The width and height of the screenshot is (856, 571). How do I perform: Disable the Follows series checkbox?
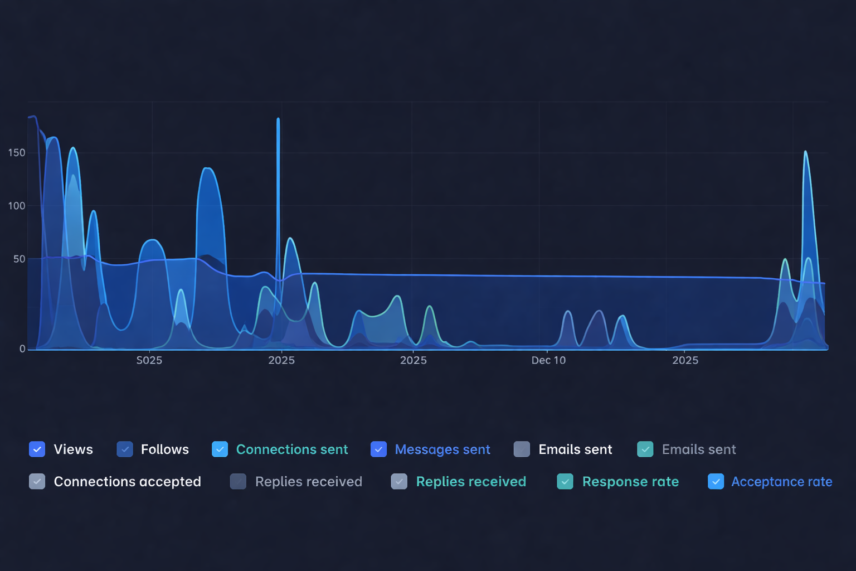point(125,449)
